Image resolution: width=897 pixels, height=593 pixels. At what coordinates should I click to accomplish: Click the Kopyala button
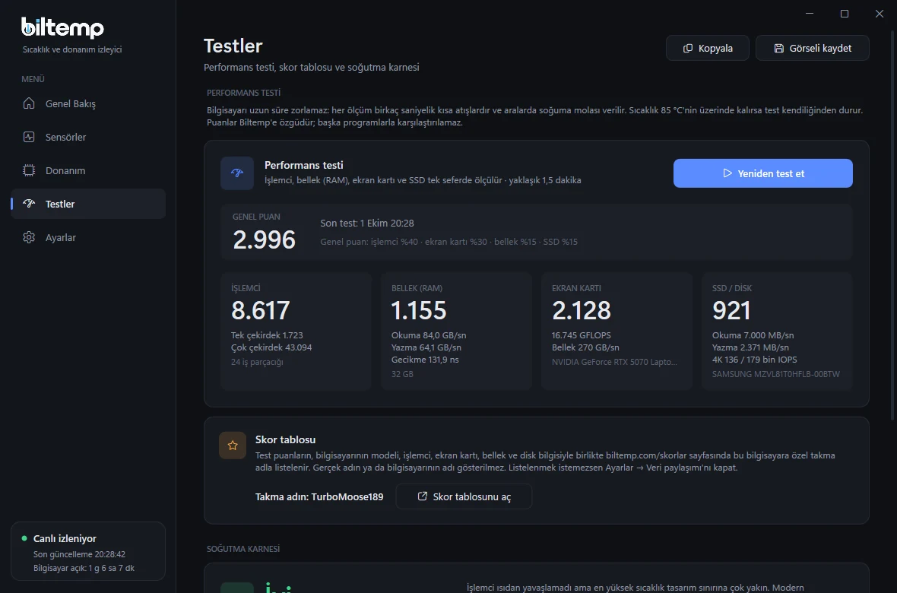point(707,48)
